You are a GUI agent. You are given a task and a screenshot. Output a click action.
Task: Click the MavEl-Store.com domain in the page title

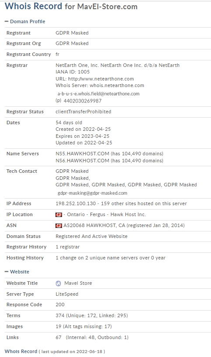[107, 7]
